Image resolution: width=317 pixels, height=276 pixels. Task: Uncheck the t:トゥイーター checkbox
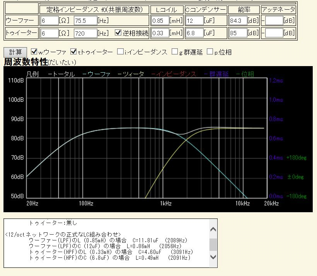[x=73, y=52]
